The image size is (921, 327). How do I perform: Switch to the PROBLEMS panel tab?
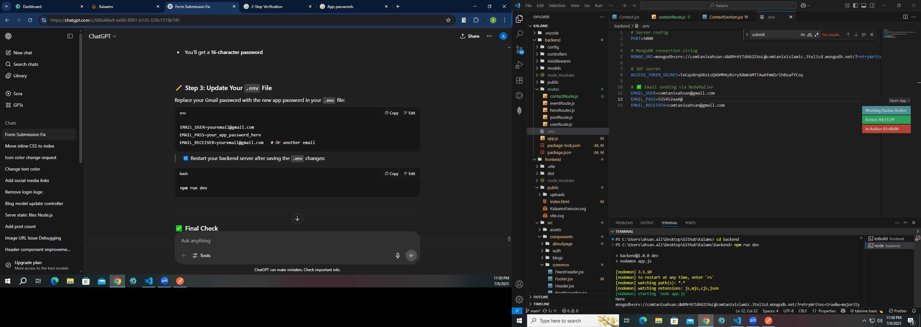624,223
